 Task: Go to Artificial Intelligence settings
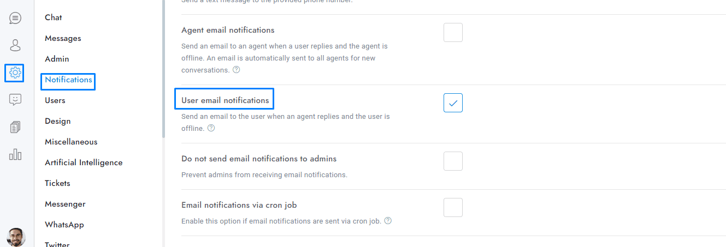pos(84,162)
